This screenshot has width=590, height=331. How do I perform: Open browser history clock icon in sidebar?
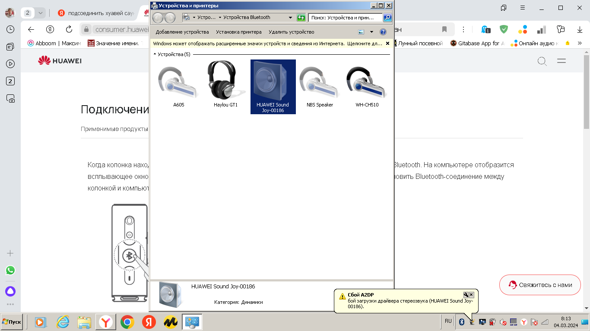(x=10, y=29)
